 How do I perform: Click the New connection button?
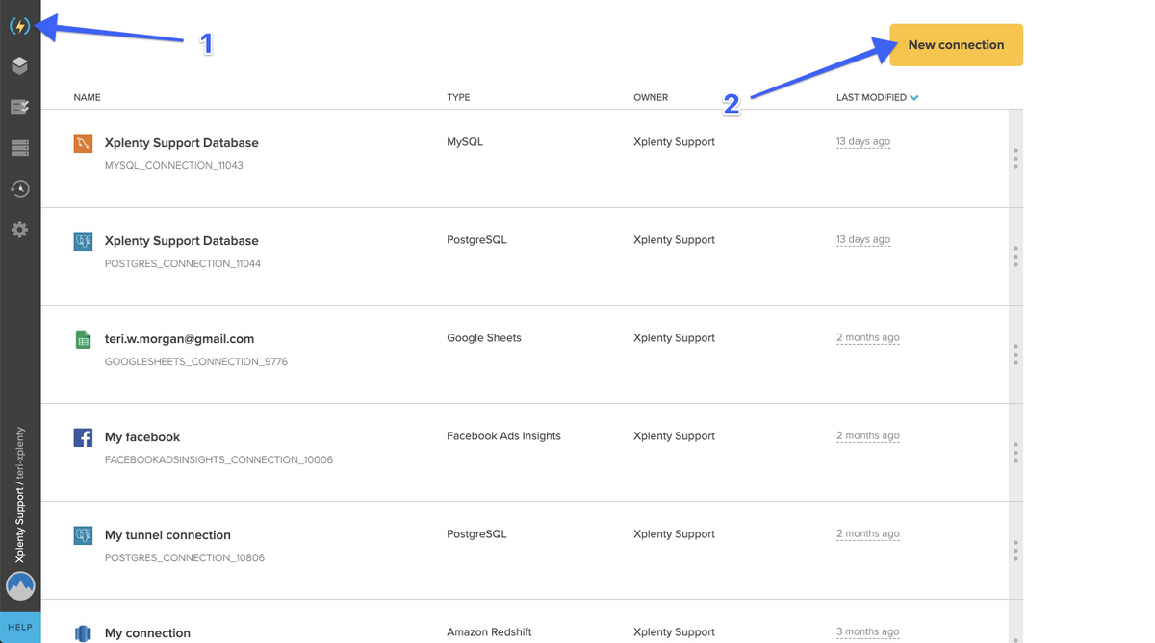pyautogui.click(x=956, y=45)
